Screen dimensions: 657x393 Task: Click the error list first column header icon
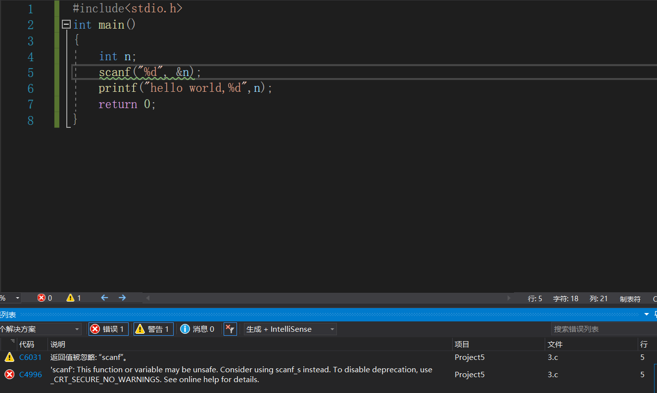tap(12, 342)
